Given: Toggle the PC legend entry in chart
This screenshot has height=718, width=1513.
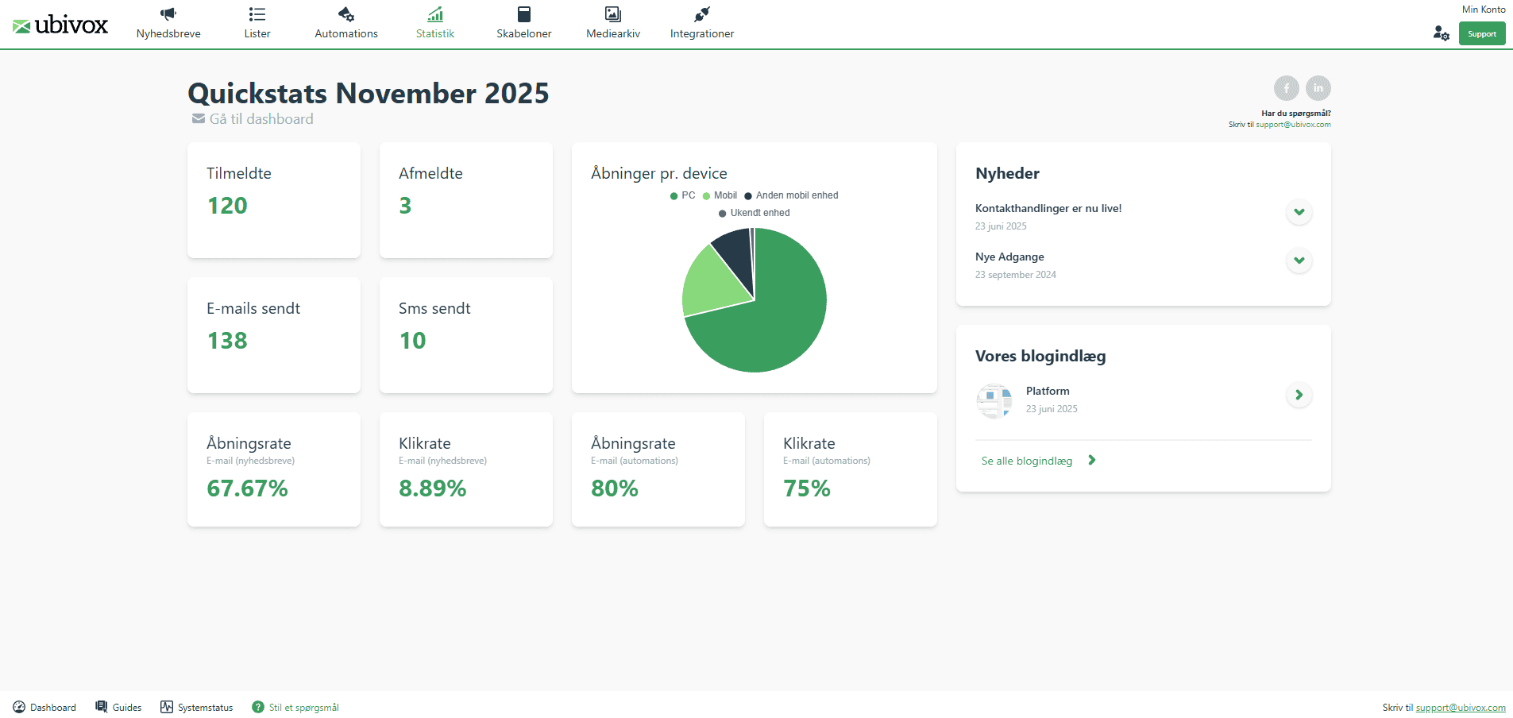Looking at the screenshot, I should (682, 195).
